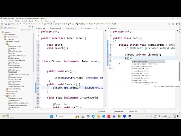Collapse the src/test/java folder

click(x=3, y=39)
